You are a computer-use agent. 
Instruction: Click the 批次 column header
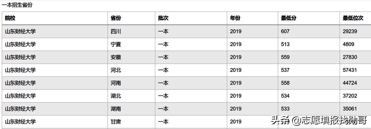click(163, 18)
